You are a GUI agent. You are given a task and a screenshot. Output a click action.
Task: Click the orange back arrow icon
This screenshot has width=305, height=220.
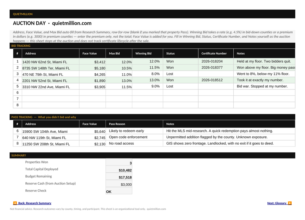point(15,203)
